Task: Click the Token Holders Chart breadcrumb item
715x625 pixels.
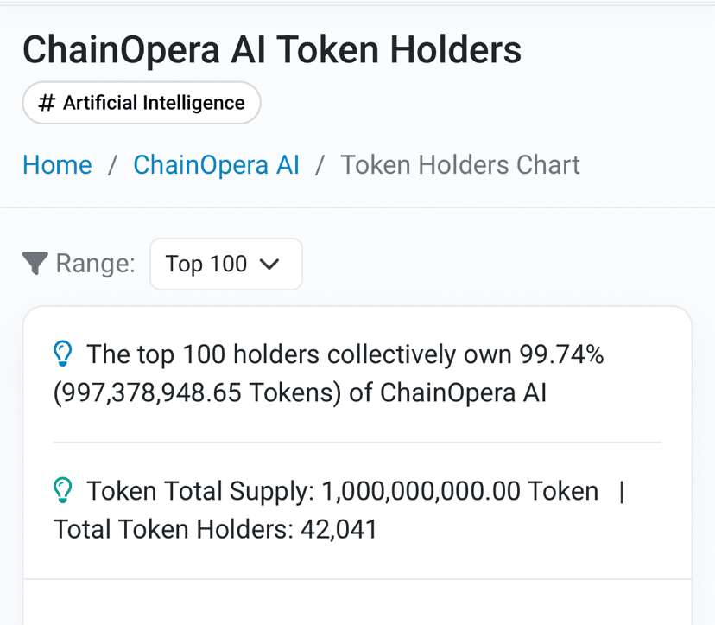Action: pyautogui.click(x=460, y=165)
